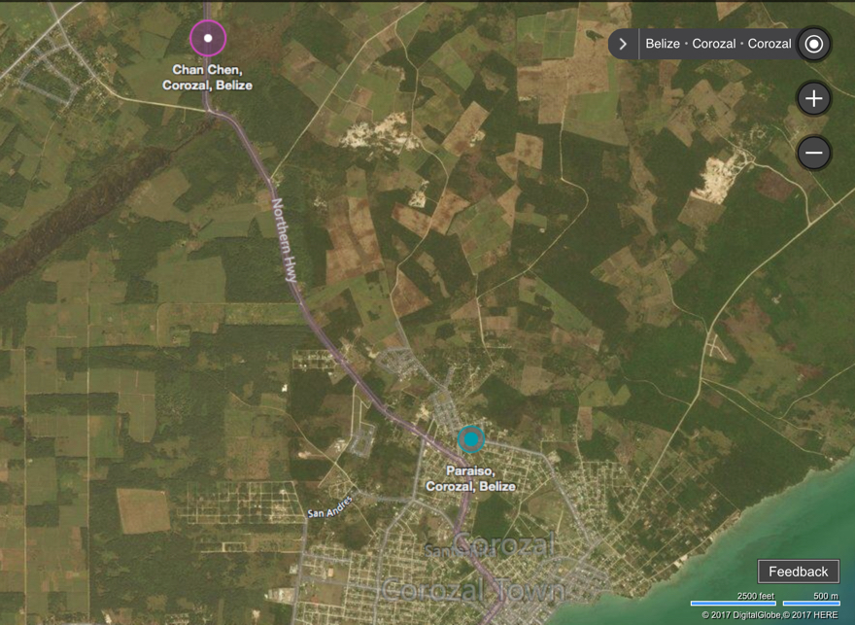Click the zoom out minus button

[813, 153]
